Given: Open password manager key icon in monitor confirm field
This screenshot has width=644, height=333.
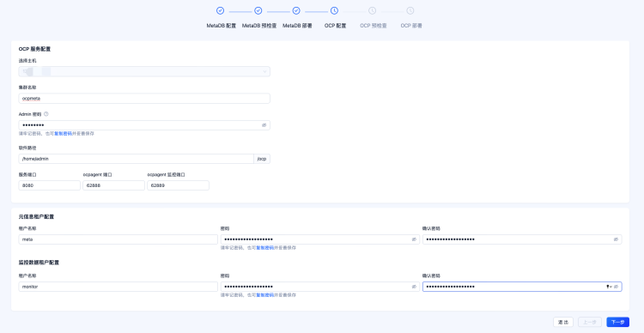Looking at the screenshot, I should 609,287.
